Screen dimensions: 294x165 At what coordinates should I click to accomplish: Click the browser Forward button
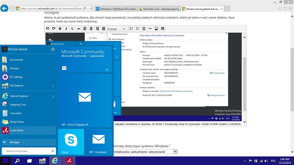pyautogui.click(x=12, y=8)
